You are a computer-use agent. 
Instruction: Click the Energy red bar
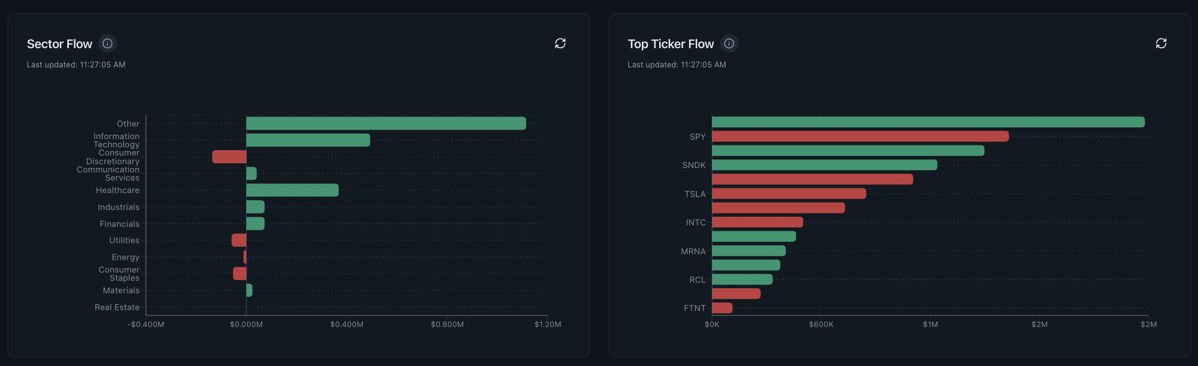(x=245, y=257)
